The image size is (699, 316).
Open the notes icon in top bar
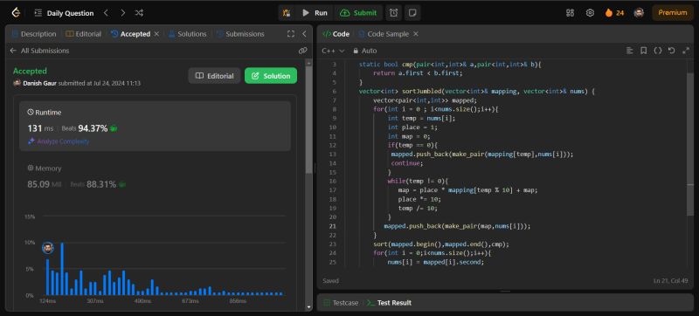click(412, 13)
